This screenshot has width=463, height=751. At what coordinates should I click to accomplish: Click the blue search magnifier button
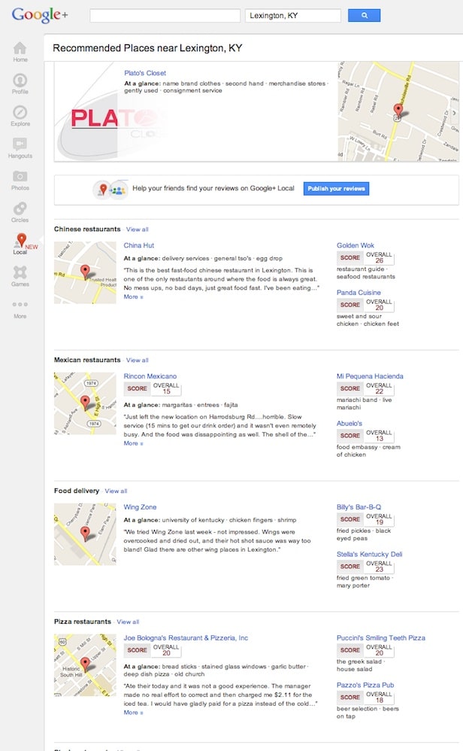point(364,15)
